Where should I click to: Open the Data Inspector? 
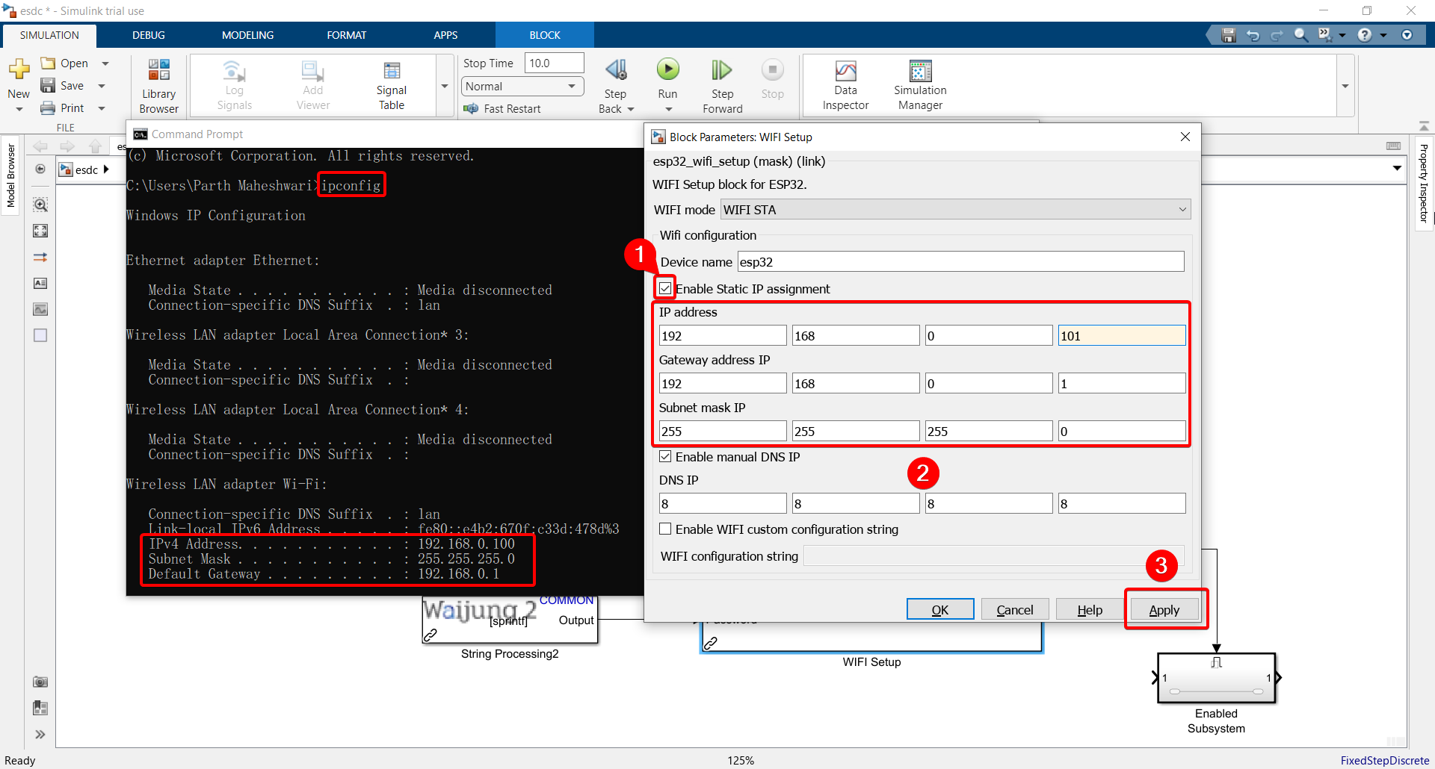point(845,86)
